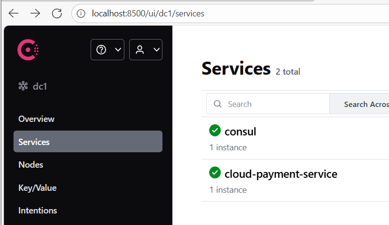This screenshot has width=389, height=225.
Task: Open the cloud-payment-service entry
Action: 281,174
